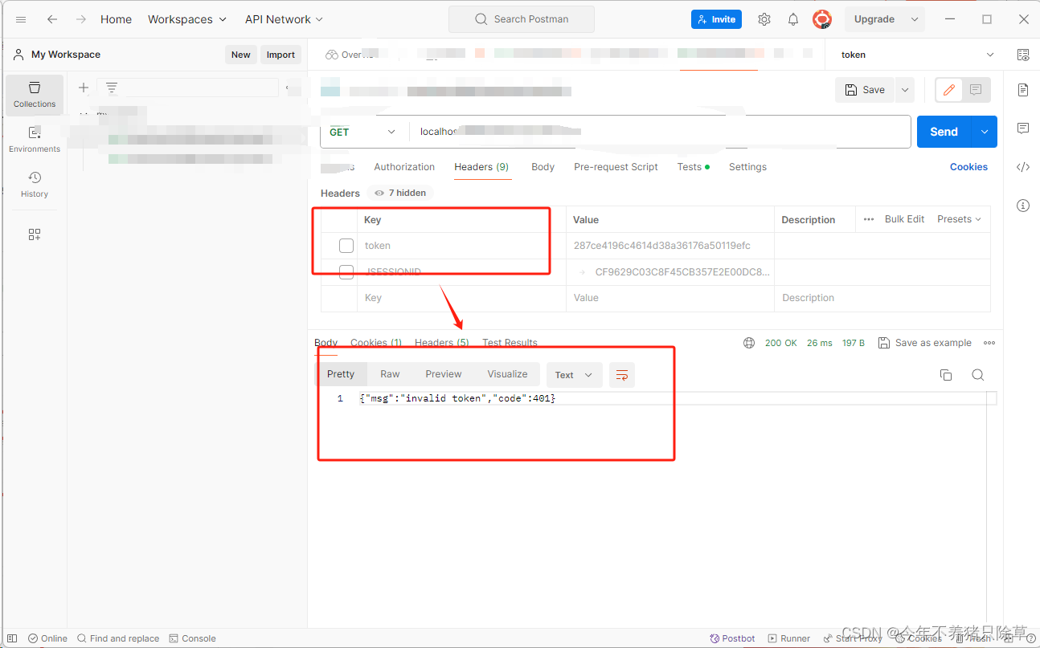The width and height of the screenshot is (1040, 648).
Task: Open the comments icon in right sidebar
Action: (x=1023, y=128)
